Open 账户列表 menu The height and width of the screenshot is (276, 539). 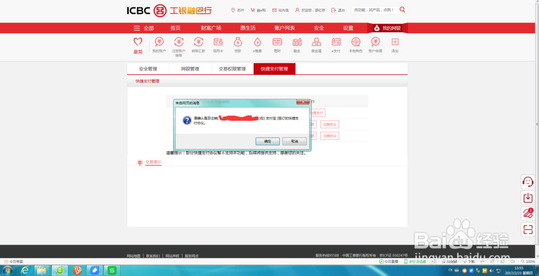tap(285, 28)
